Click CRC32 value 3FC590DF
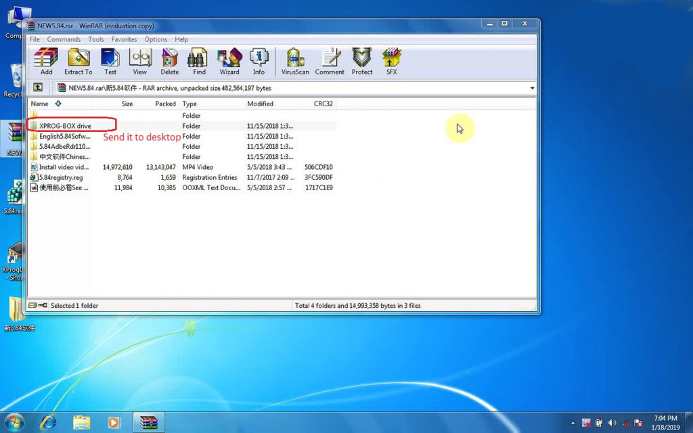This screenshot has height=433, width=693. [x=319, y=177]
